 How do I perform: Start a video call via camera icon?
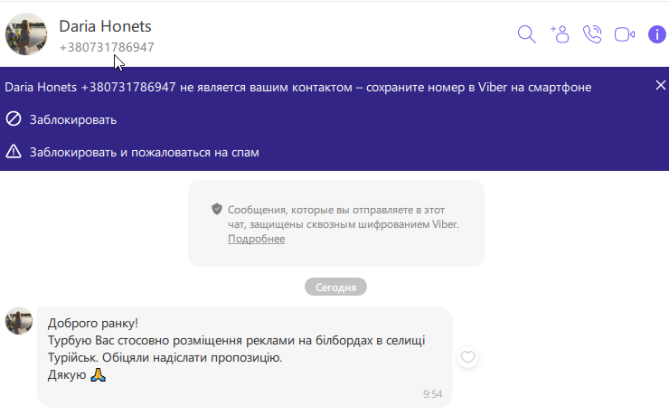point(625,34)
